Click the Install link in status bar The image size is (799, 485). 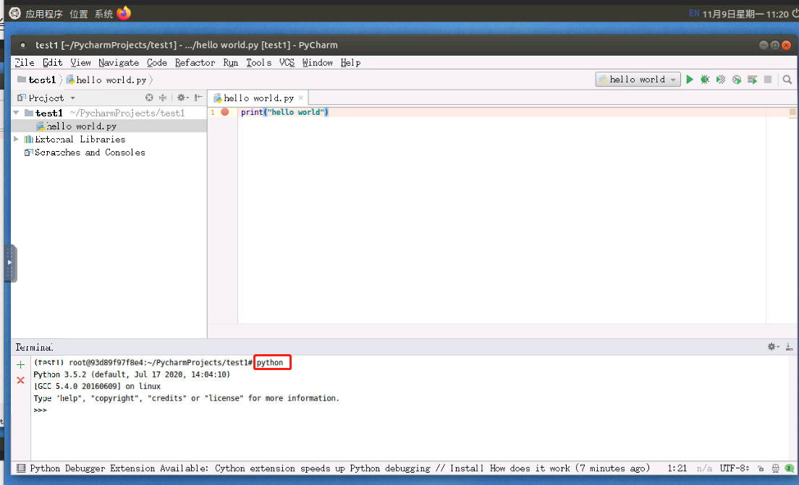[467, 468]
